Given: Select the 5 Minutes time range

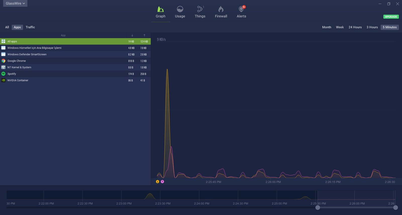Looking at the screenshot, I should pyautogui.click(x=389, y=27).
